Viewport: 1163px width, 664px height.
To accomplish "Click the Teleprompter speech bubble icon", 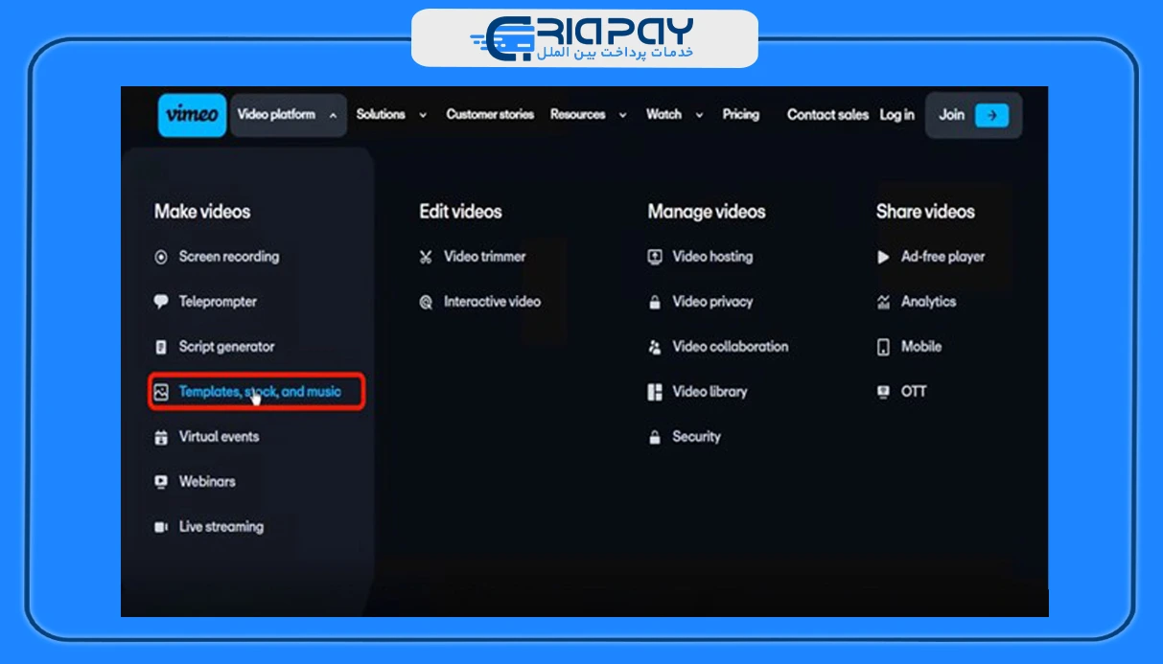I will (x=161, y=302).
